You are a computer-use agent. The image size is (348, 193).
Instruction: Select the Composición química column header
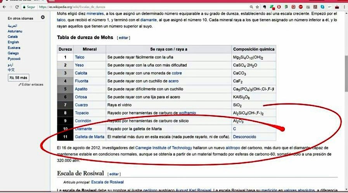tap(254, 49)
